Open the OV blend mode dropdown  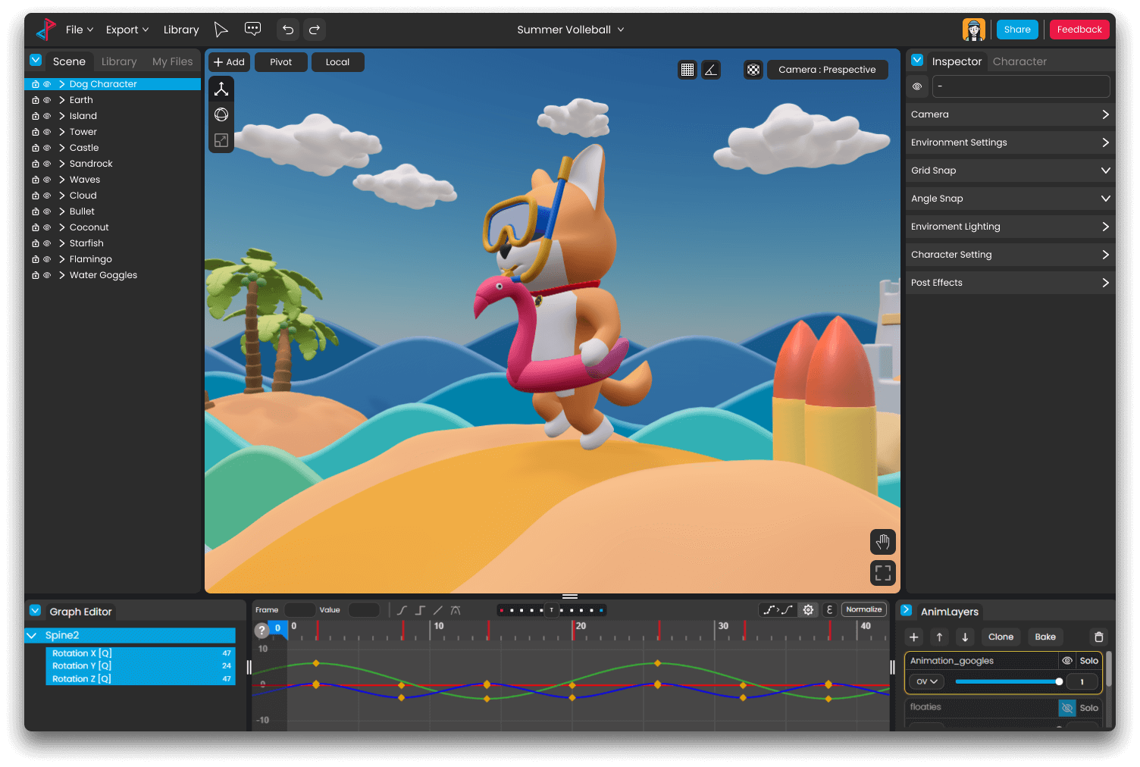926,681
